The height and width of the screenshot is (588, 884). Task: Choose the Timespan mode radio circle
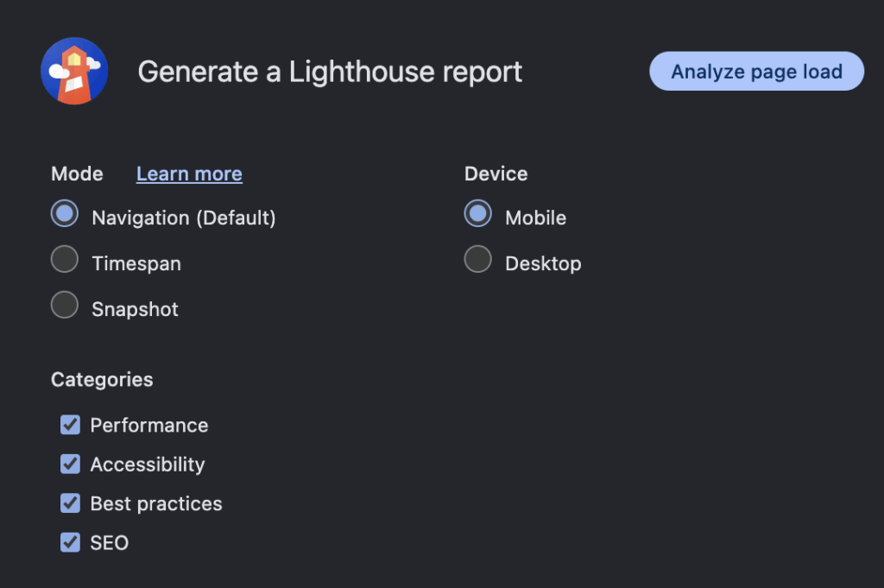[65, 260]
